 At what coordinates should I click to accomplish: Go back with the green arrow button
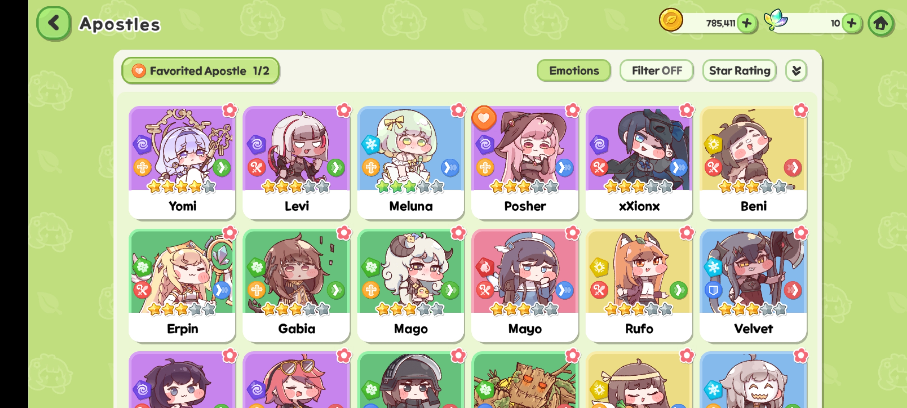point(54,24)
